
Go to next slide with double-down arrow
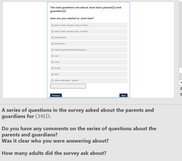181,94
